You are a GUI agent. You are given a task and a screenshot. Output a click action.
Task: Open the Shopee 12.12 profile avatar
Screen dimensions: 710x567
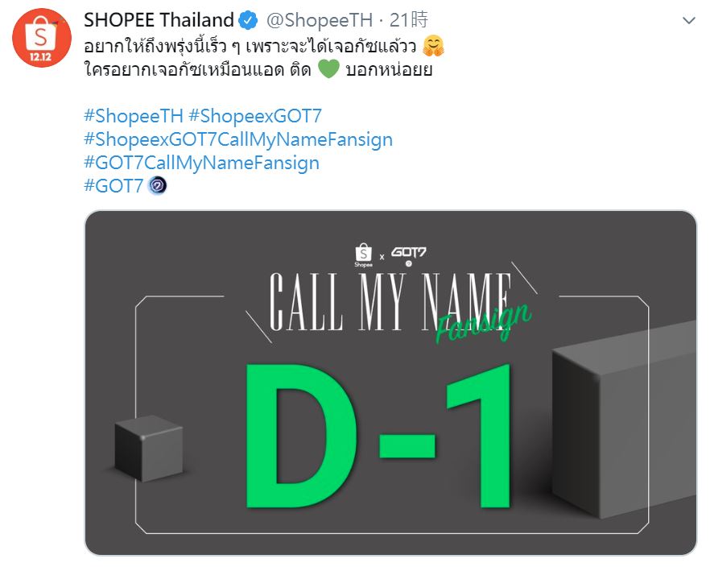click(x=42, y=38)
